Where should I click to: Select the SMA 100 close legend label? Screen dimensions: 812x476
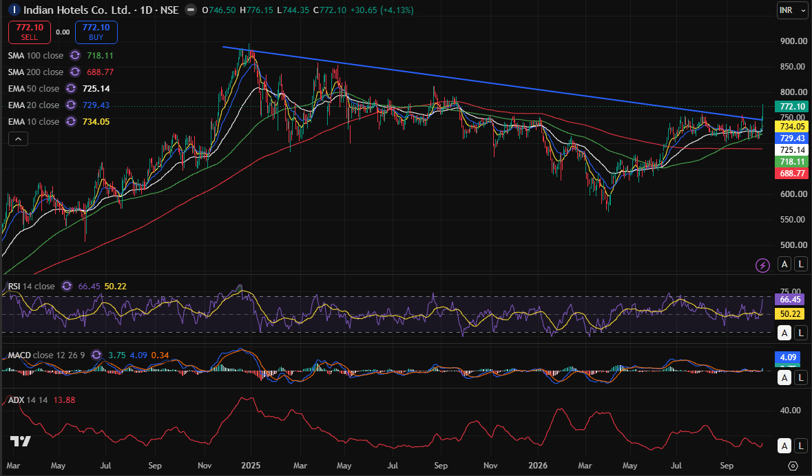point(36,55)
